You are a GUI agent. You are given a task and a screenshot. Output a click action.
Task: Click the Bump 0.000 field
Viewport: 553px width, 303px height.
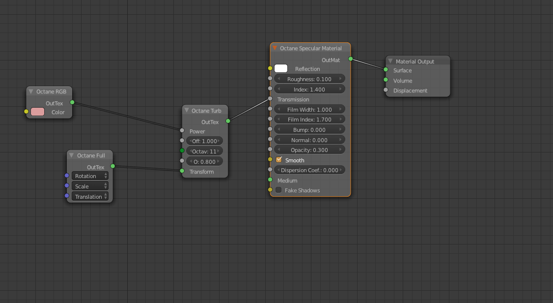coord(310,129)
